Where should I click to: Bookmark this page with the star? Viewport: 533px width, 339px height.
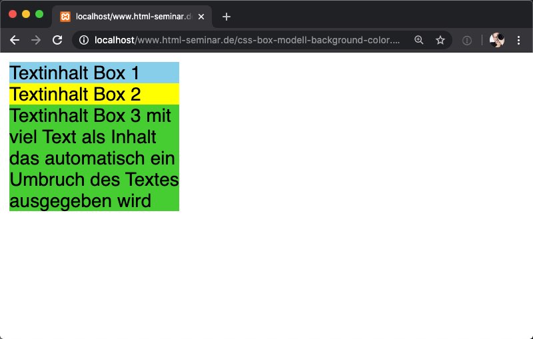pos(440,40)
